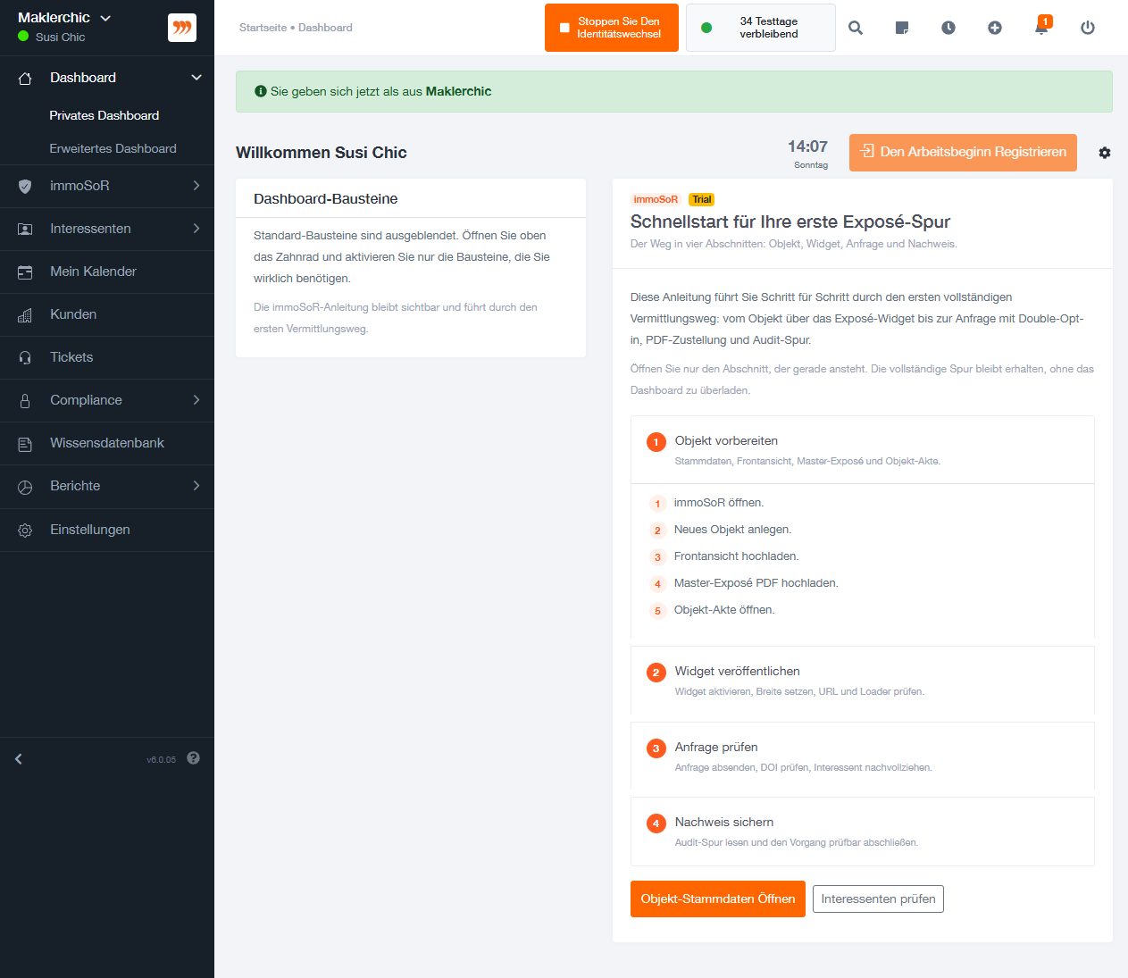Open Tickets from sidebar
Viewport: 1128px width, 978px height.
pyautogui.click(x=107, y=357)
